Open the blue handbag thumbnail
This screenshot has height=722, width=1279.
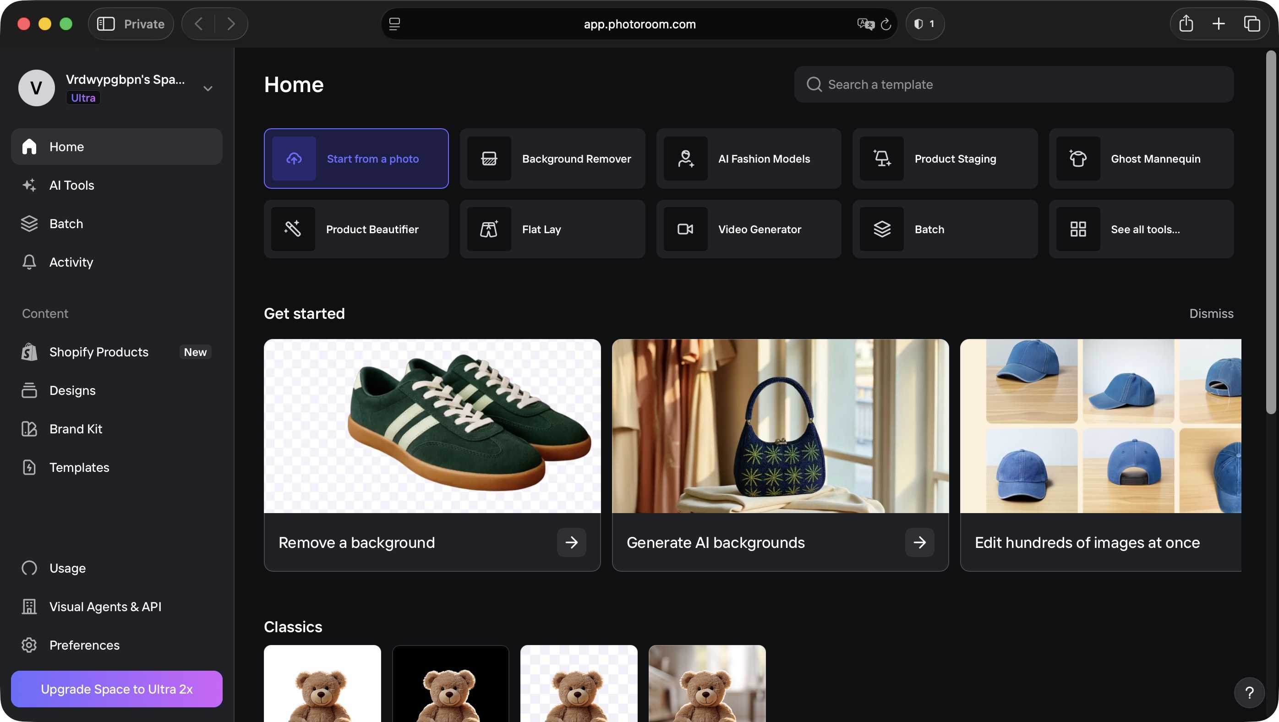coord(781,426)
